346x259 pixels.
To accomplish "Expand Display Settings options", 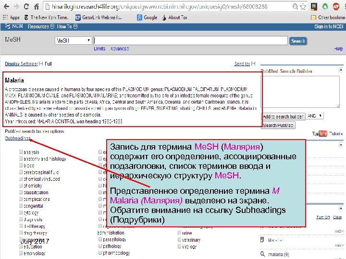I will [24, 64].
